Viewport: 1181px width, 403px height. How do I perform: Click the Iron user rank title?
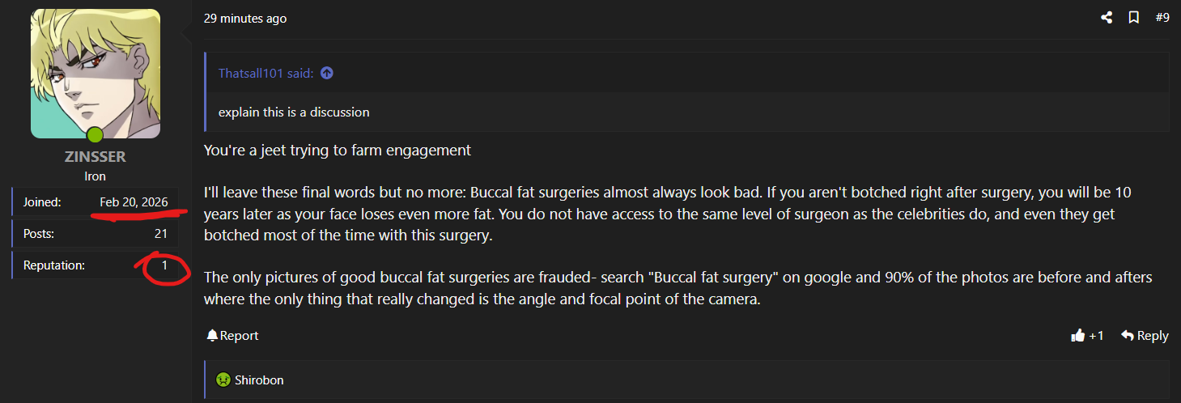(96, 176)
